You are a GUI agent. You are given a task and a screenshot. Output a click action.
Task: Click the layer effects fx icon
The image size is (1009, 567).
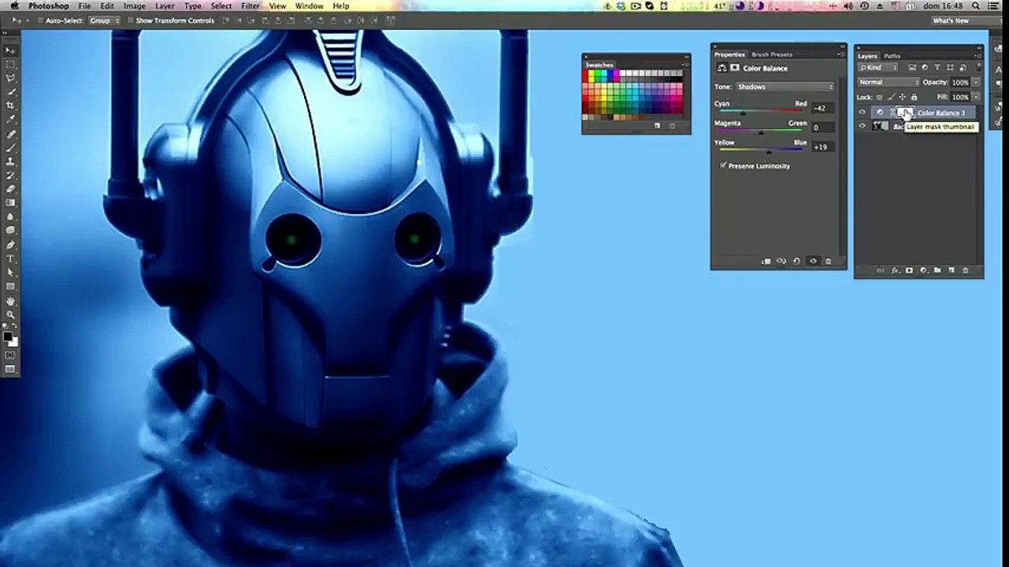[x=895, y=270]
